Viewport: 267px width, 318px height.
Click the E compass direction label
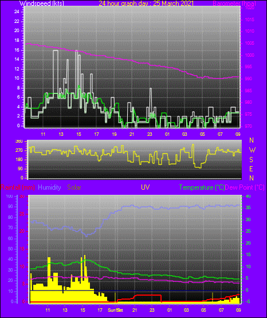[x=251, y=168]
